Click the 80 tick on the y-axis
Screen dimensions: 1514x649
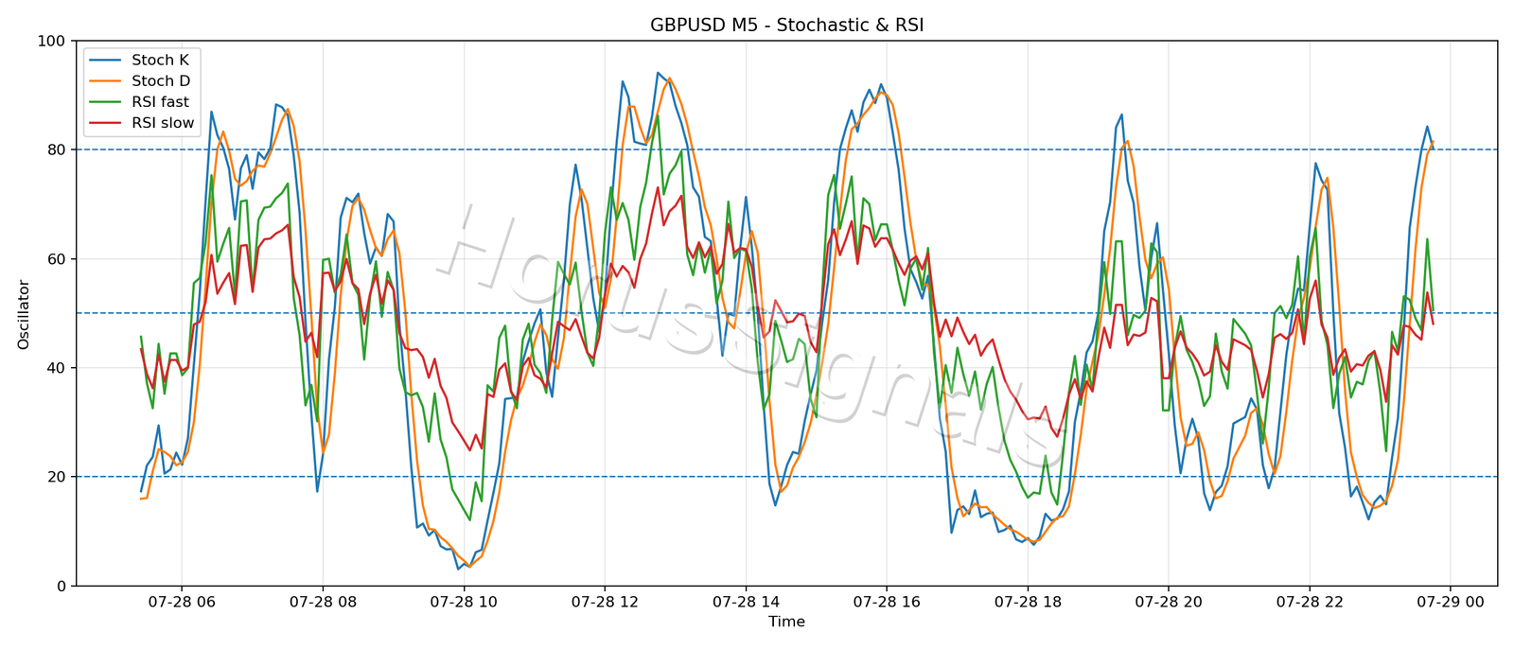pyautogui.click(x=56, y=149)
